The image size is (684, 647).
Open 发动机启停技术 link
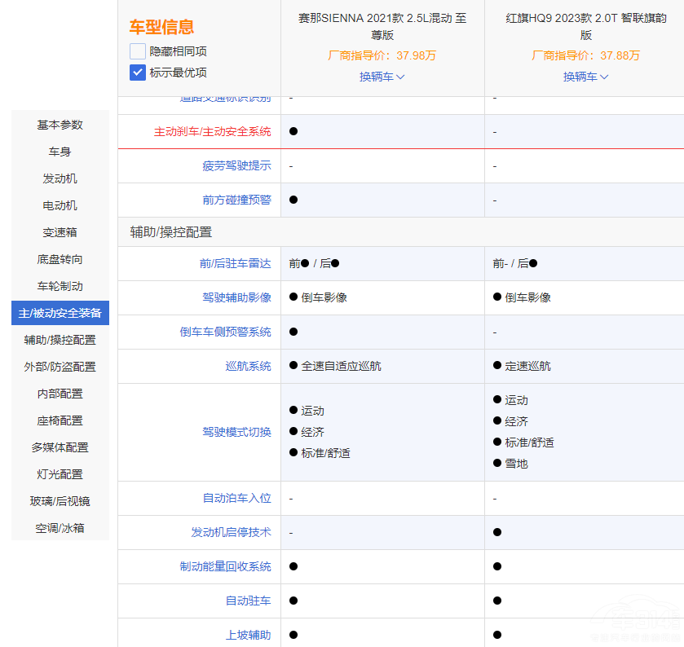point(231,532)
